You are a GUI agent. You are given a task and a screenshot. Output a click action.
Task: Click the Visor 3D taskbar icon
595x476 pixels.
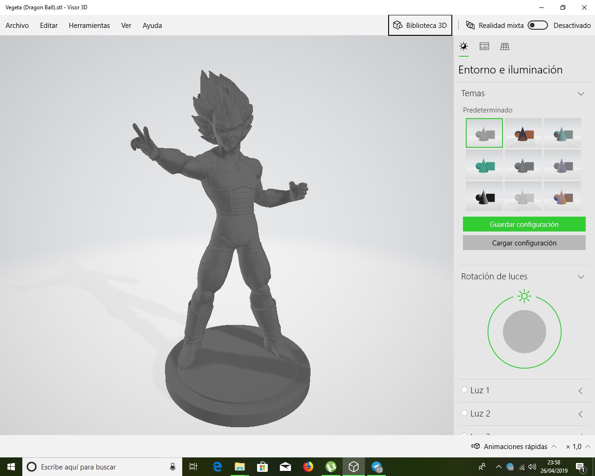[x=354, y=467]
